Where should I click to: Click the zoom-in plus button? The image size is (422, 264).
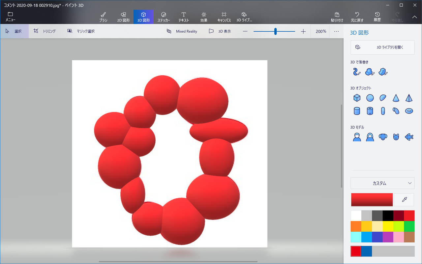coord(303,31)
